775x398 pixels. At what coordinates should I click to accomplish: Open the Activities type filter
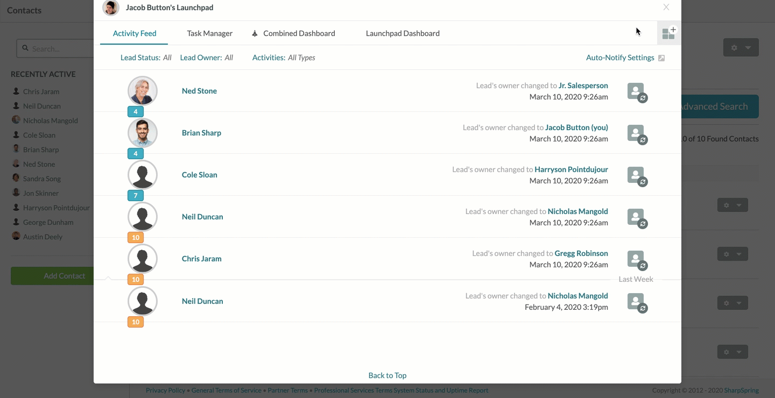[284, 58]
